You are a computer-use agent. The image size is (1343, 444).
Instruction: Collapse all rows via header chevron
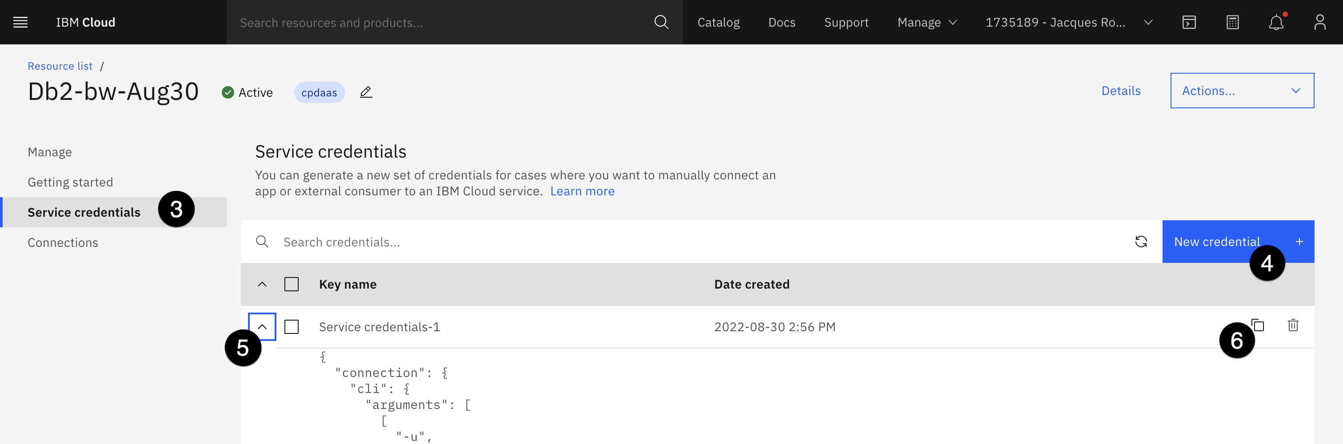pyautogui.click(x=262, y=285)
